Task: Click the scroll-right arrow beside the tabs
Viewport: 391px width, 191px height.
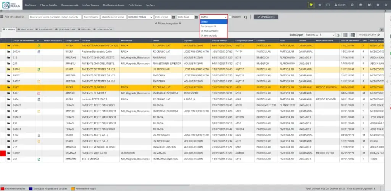Action: pos(381,30)
